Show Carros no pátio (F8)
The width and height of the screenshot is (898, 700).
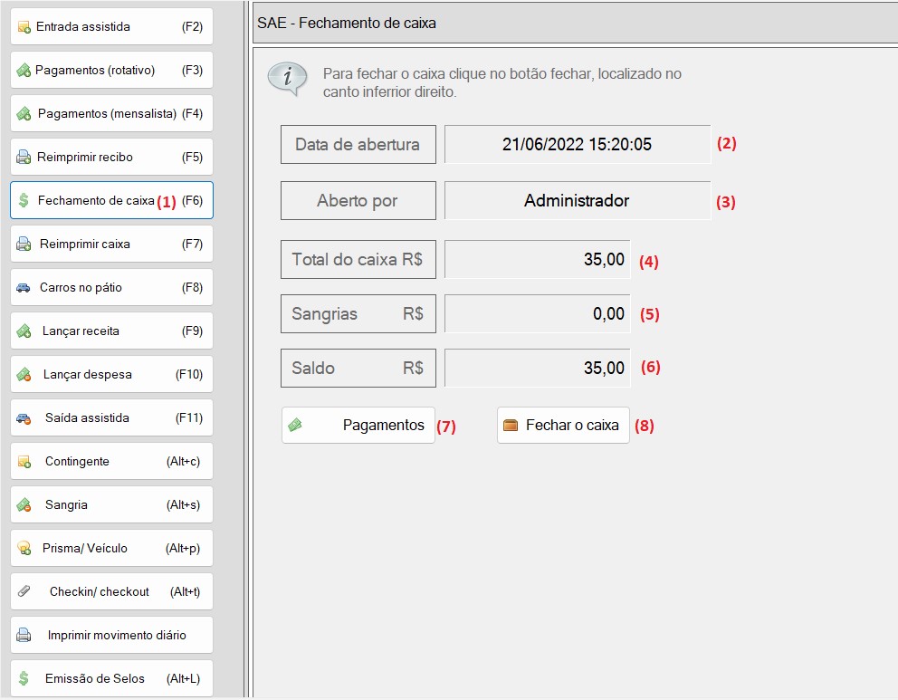(x=111, y=288)
